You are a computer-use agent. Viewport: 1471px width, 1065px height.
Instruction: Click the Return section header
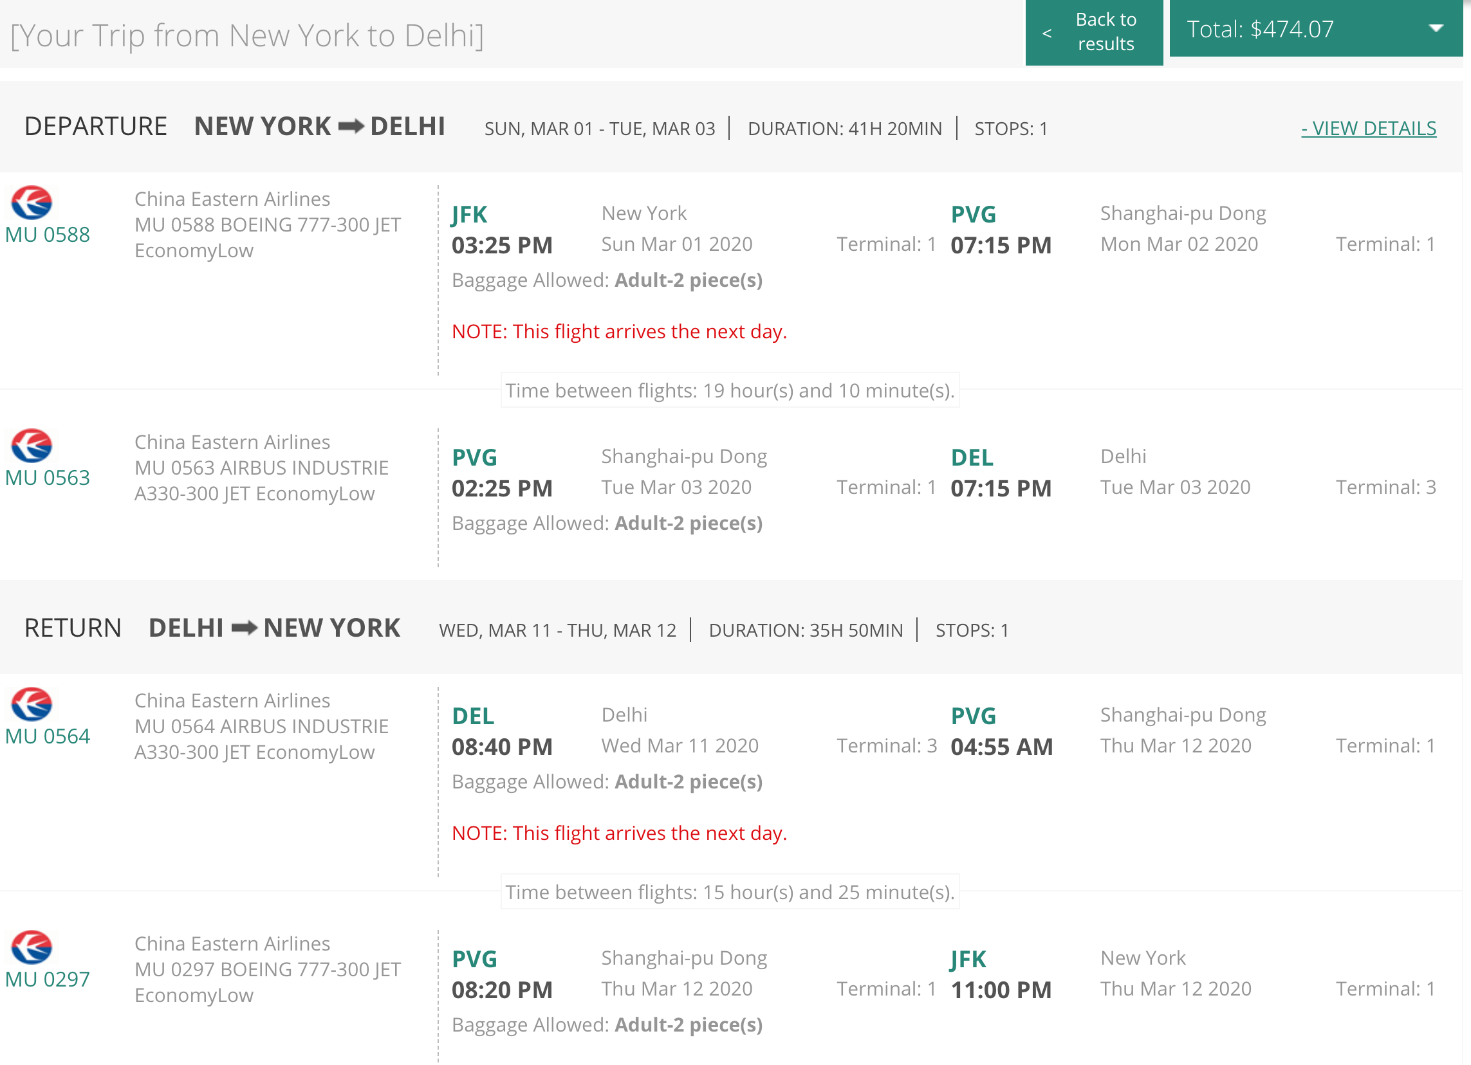pyautogui.click(x=73, y=628)
